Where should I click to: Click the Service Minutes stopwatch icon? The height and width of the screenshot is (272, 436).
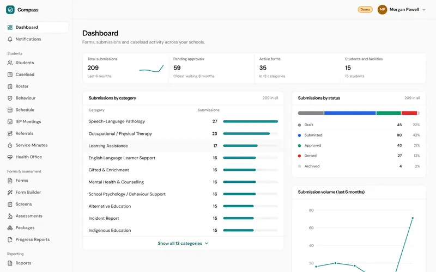click(x=10, y=145)
